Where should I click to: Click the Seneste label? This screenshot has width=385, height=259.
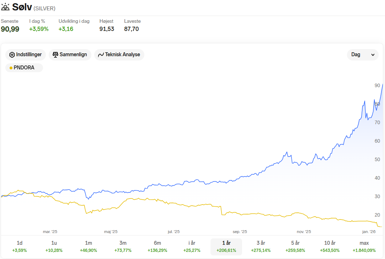10,21
